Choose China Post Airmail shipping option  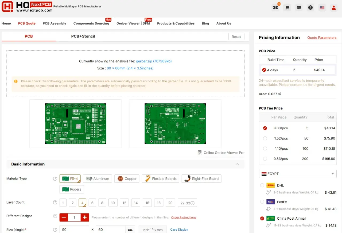point(262,218)
